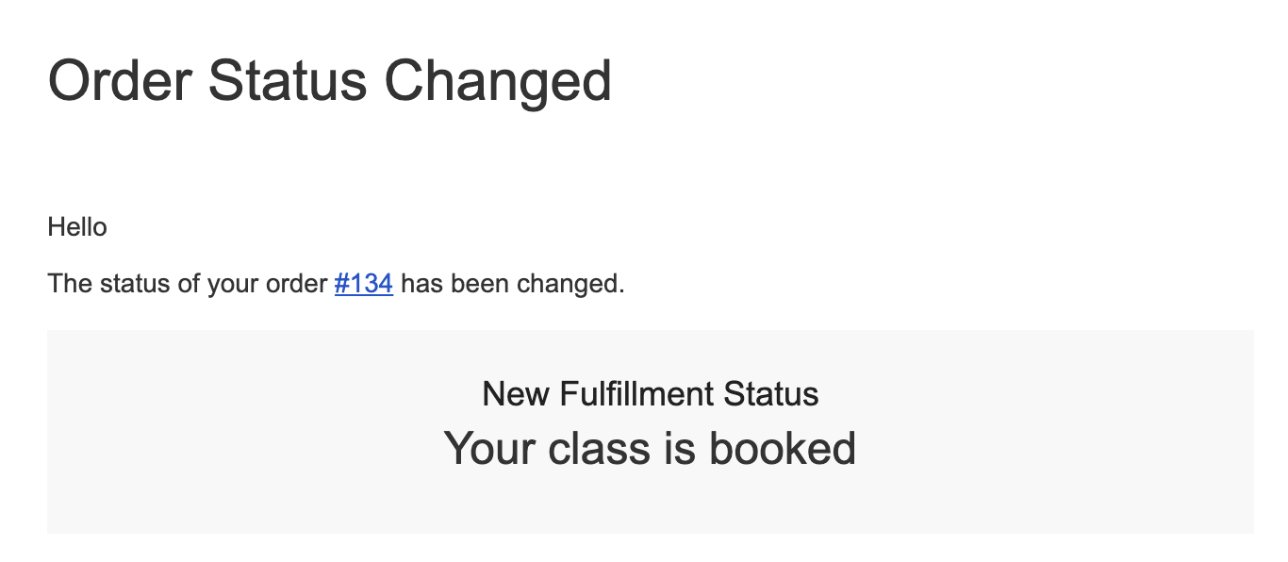
Task: Open the order #134 link
Action: 363,283
